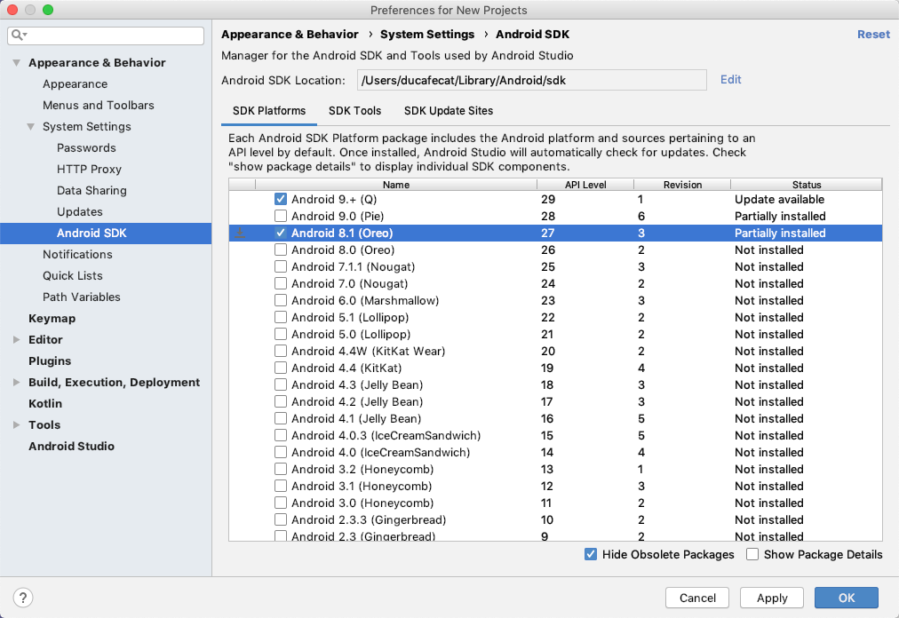
Task: Select Android SDK in the sidebar
Action: (x=106, y=234)
